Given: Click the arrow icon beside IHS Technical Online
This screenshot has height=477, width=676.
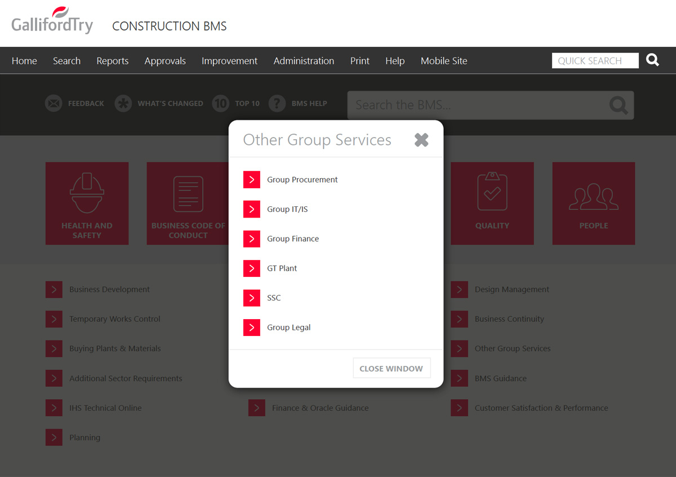Looking at the screenshot, I should 54,408.
